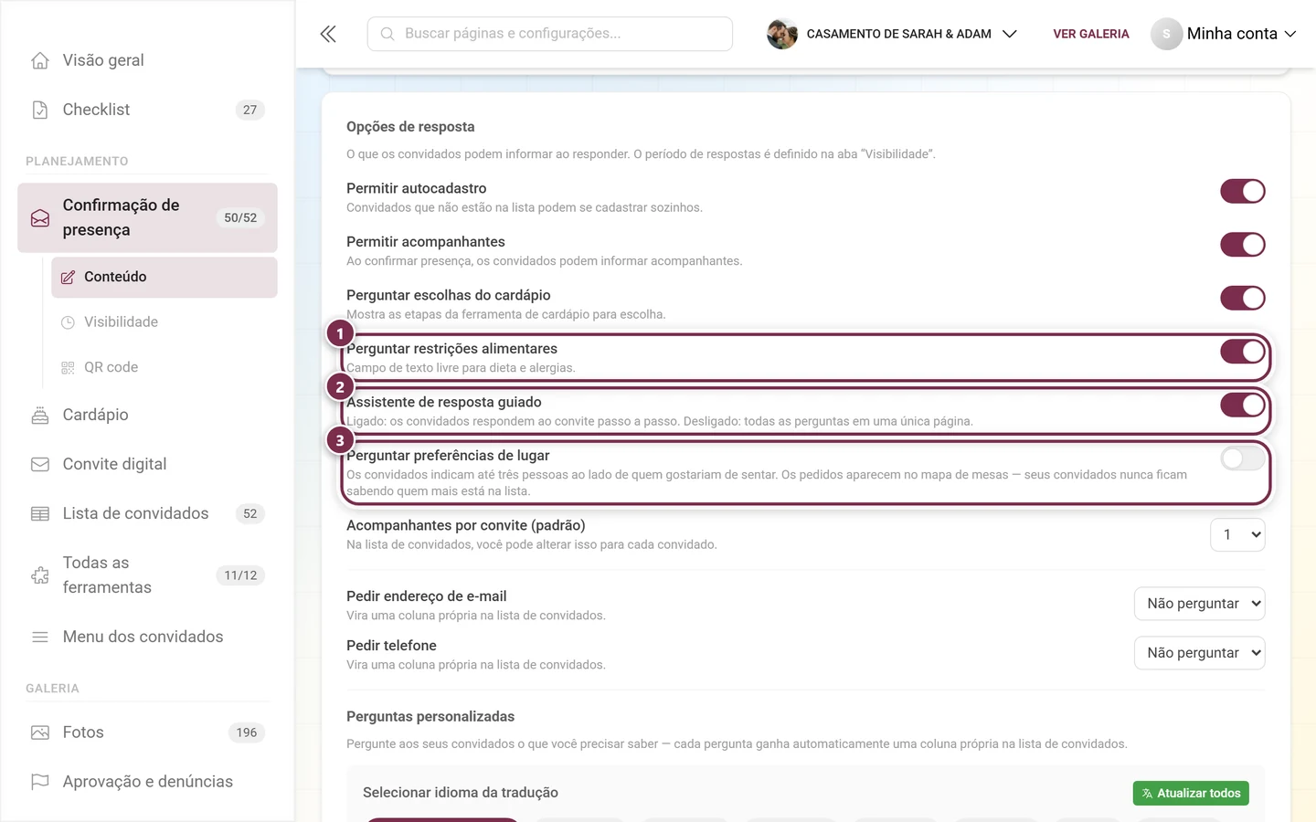
Task: Click the Menu dos convidados hamburger icon
Action: [40, 637]
